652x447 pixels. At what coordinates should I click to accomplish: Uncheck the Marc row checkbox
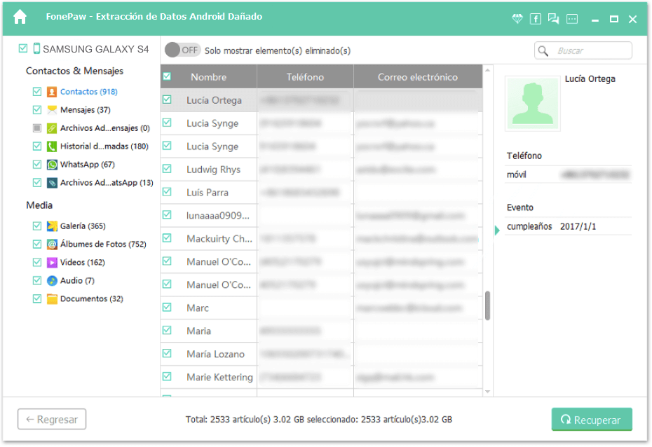[167, 308]
